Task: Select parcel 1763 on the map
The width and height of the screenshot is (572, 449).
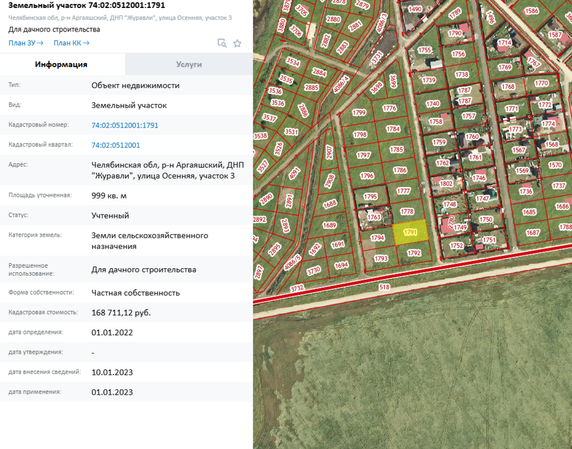Action: (374, 217)
